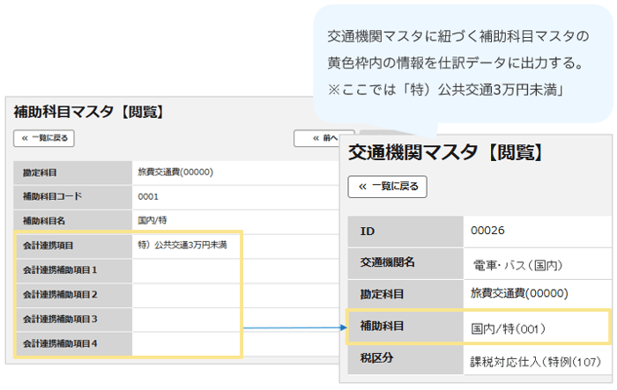Click the 税区分 label
Image resolution: width=617 pixels, height=390 pixels.
[x=376, y=358]
